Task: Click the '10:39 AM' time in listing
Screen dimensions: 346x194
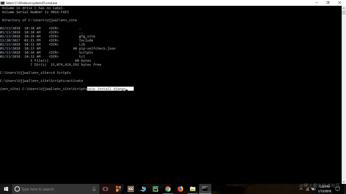Action: click(32, 36)
